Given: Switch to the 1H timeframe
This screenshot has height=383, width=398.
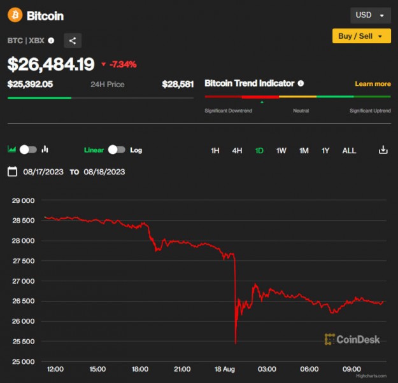Looking at the screenshot, I should [x=215, y=151].
